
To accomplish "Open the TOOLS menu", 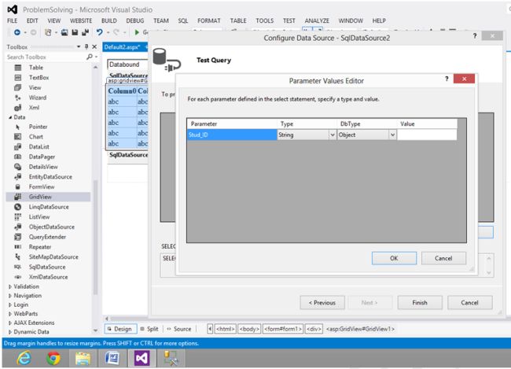I will [265, 20].
